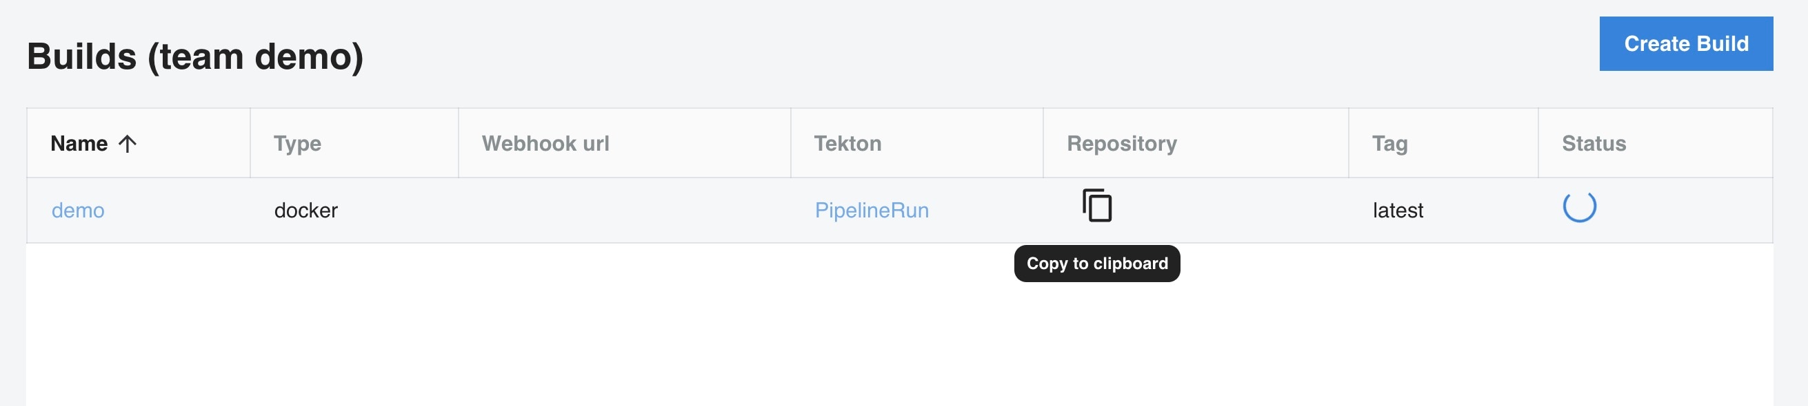Copy the repository to clipboard
The width and height of the screenshot is (1808, 406).
coord(1097,206)
